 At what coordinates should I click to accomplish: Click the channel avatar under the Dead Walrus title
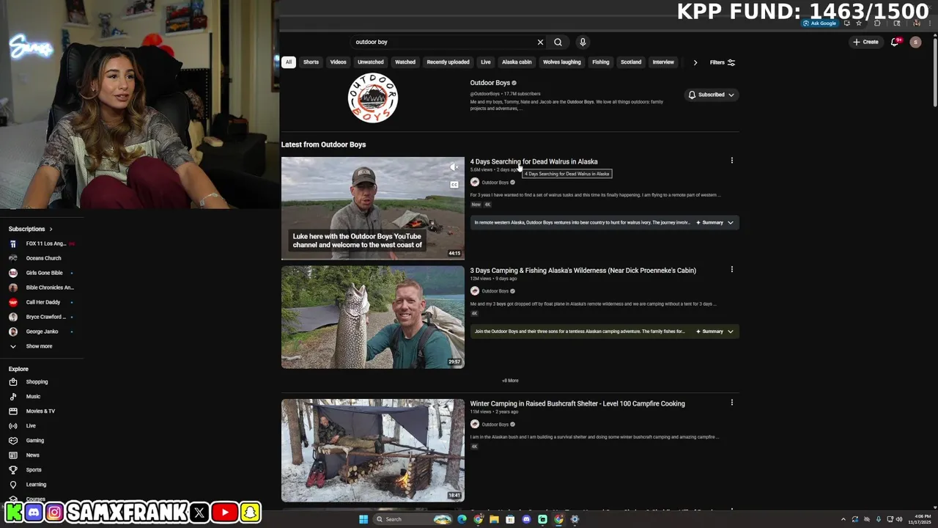point(475,183)
